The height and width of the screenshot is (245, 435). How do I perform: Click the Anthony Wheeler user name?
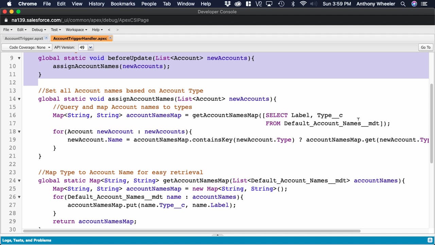pos(376,4)
